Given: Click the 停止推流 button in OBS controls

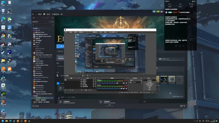Looking at the screenshot, I should pyautogui.click(x=149, y=80).
